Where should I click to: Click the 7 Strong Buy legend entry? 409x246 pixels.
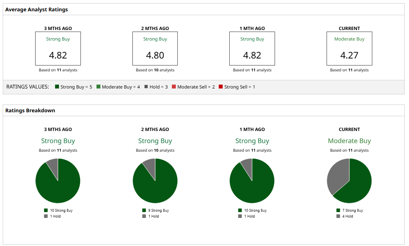(350, 211)
